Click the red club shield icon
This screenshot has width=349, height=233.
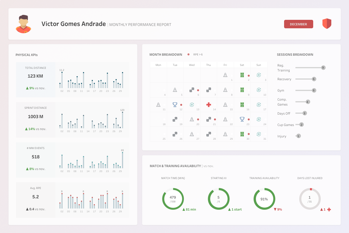[327, 24]
